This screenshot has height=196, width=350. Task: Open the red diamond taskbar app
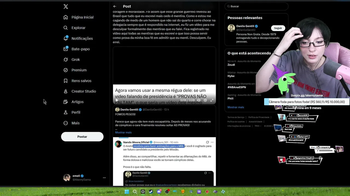click(207, 192)
